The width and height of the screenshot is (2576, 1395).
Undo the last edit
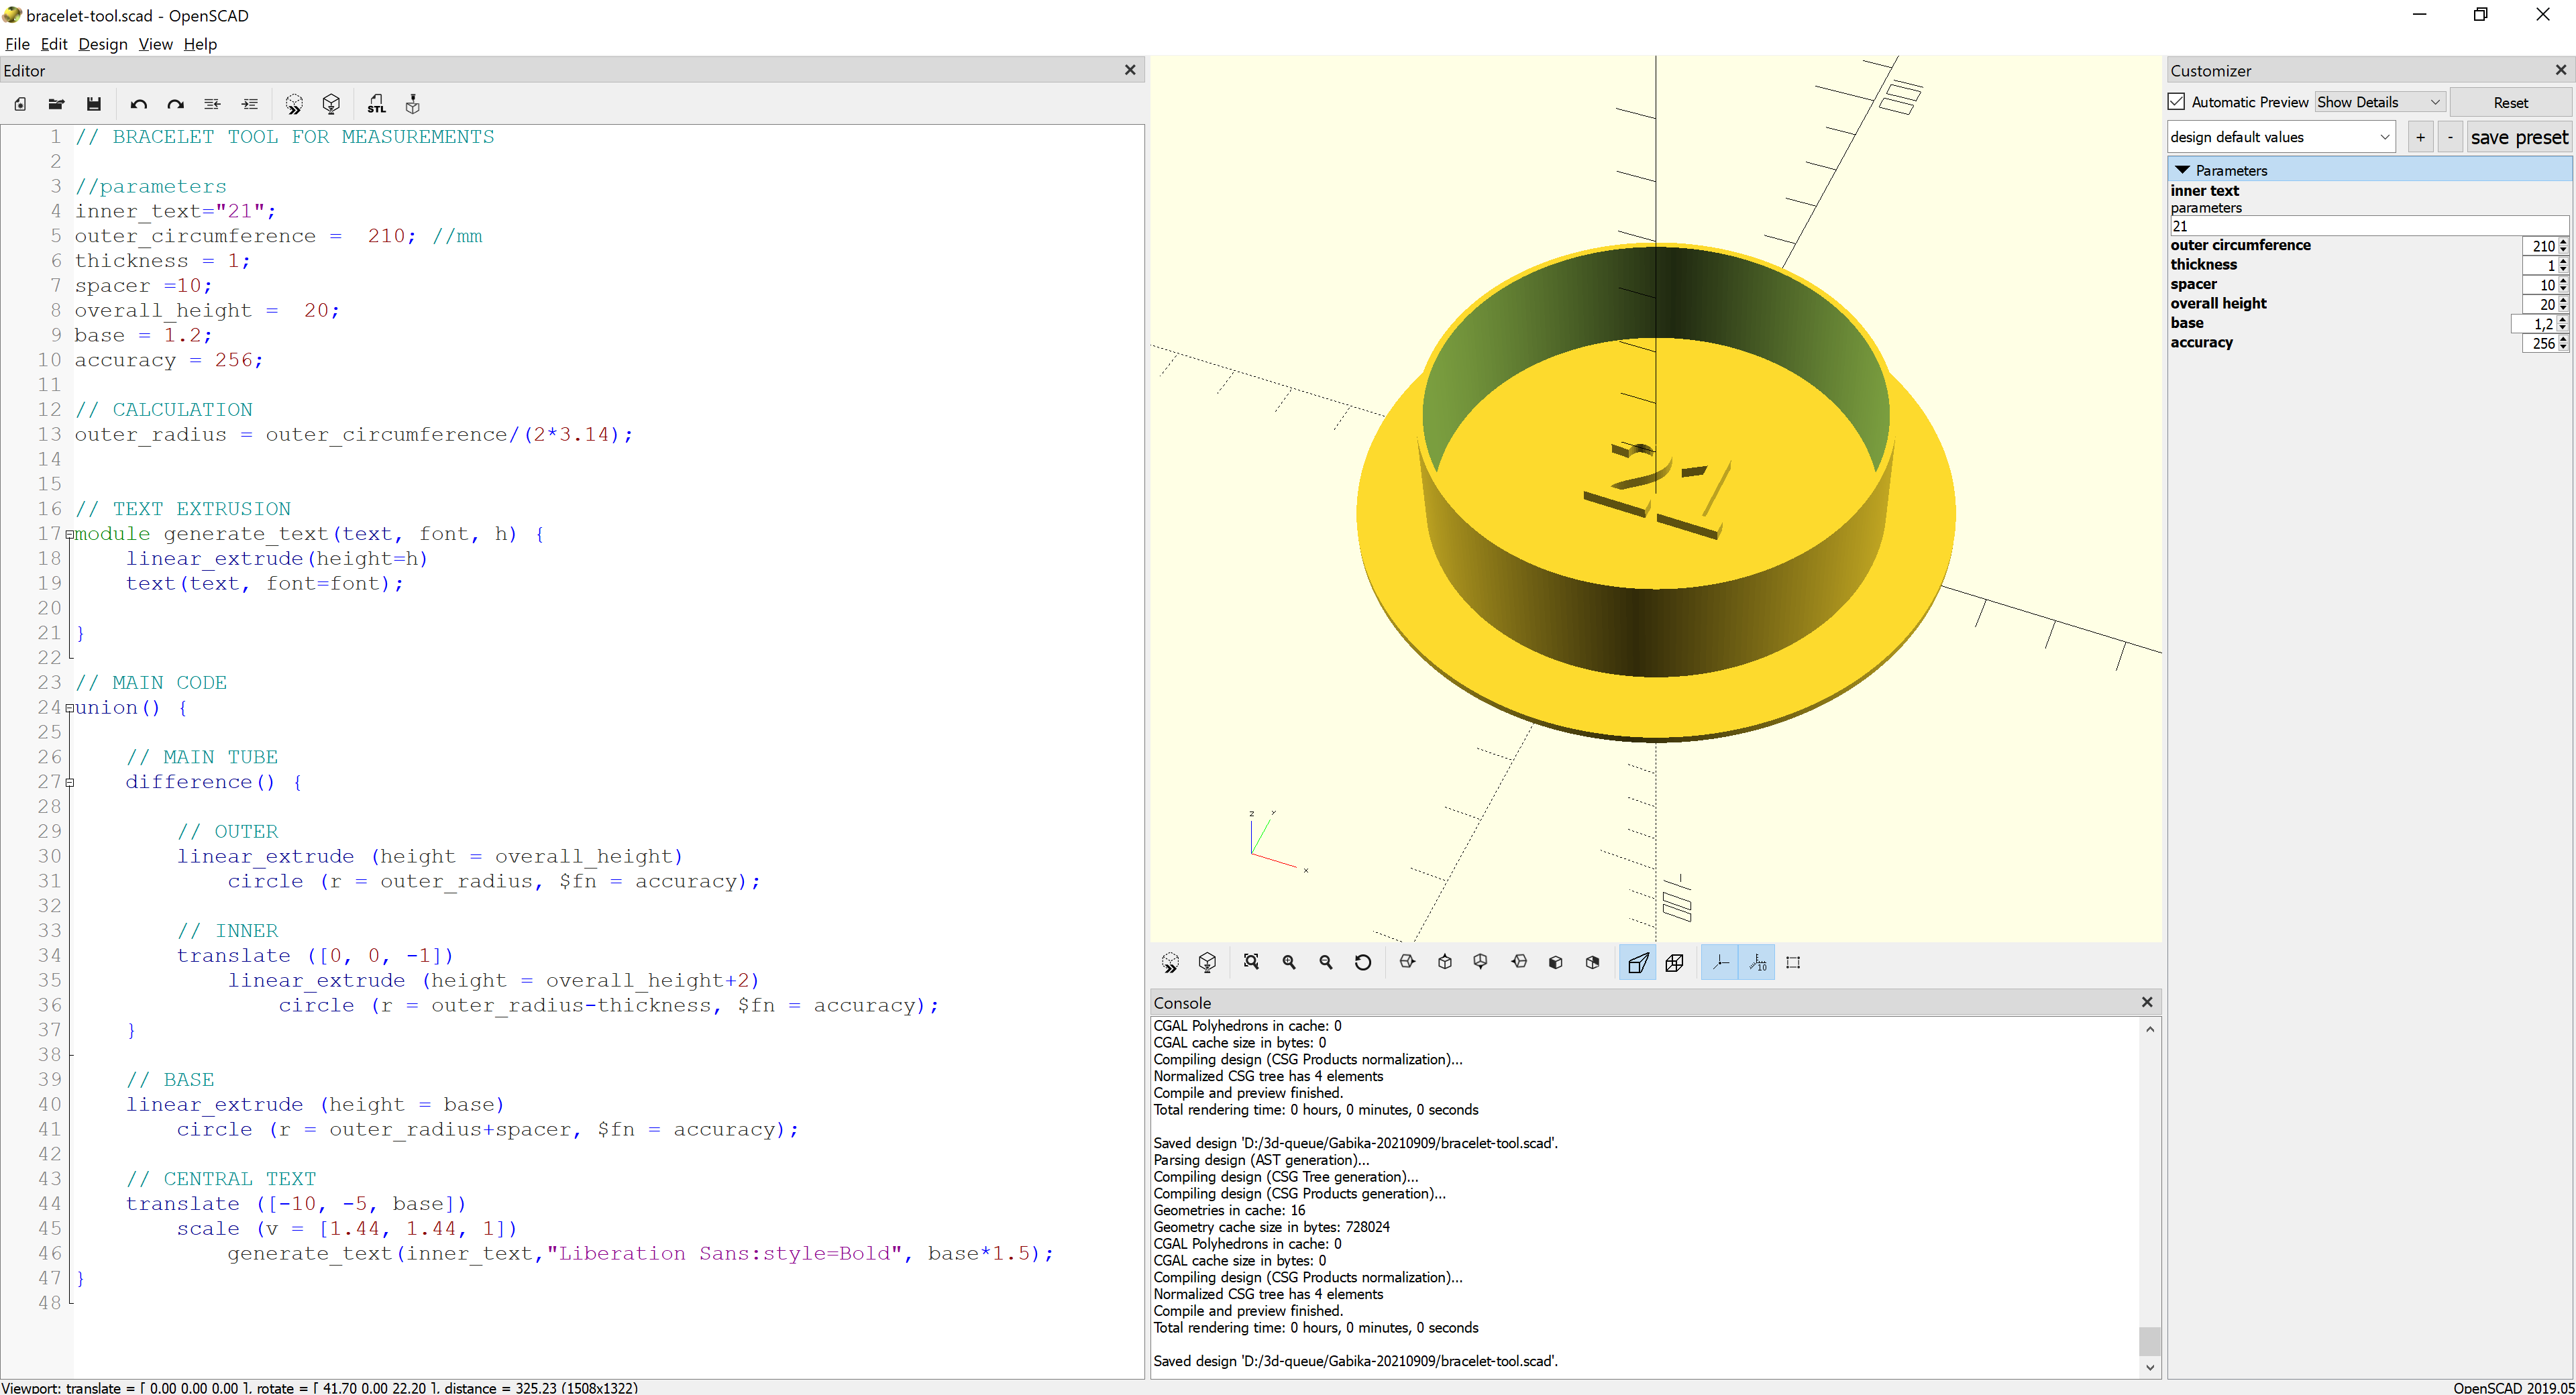pos(139,104)
